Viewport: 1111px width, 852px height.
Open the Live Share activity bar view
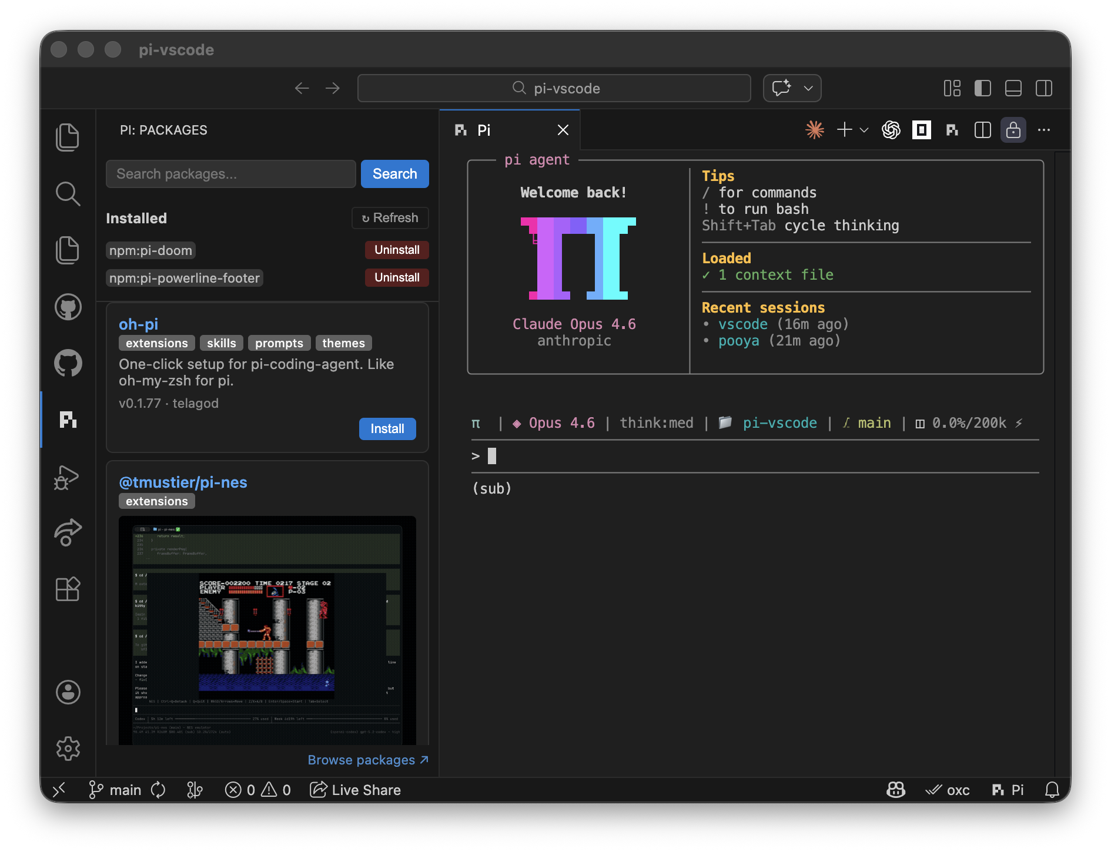coord(68,532)
